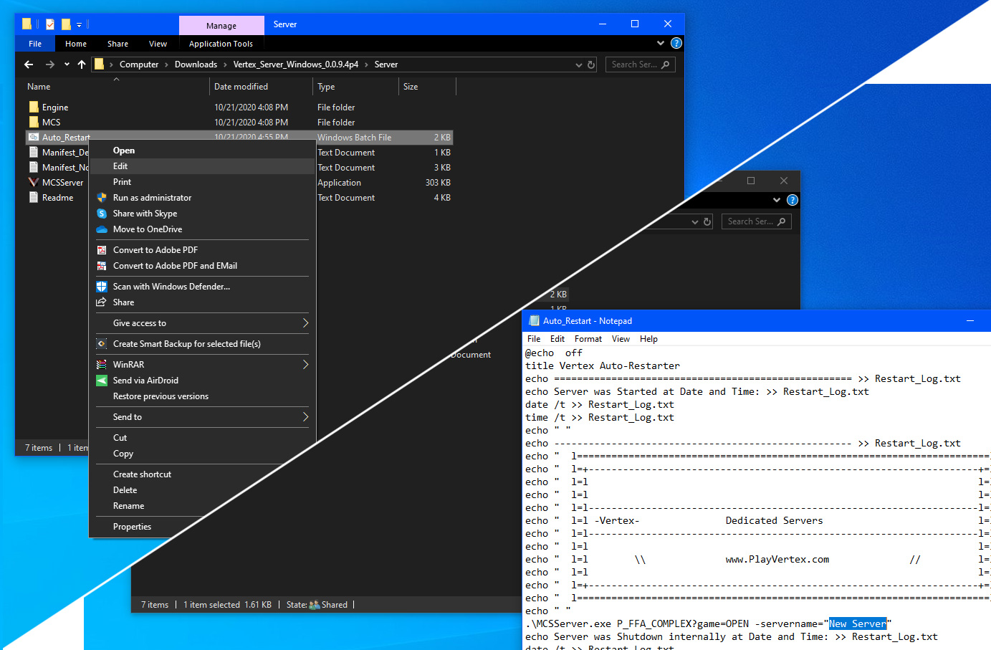
Task: Open the Application Tools tab
Action: click(x=221, y=44)
